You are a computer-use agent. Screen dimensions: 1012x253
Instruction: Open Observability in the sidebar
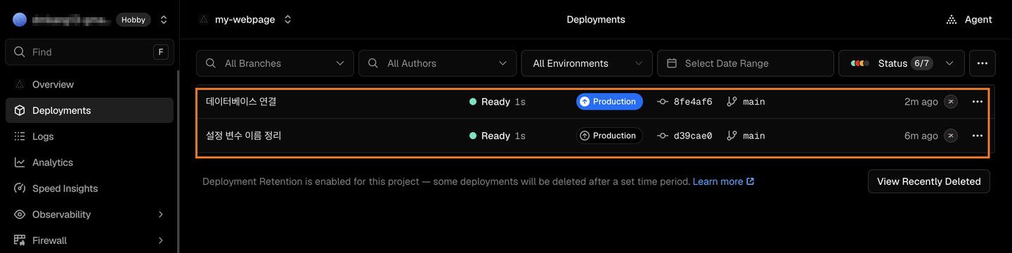tap(89, 214)
